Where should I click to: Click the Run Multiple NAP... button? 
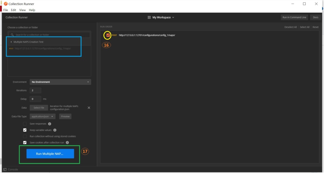click(x=50, y=154)
